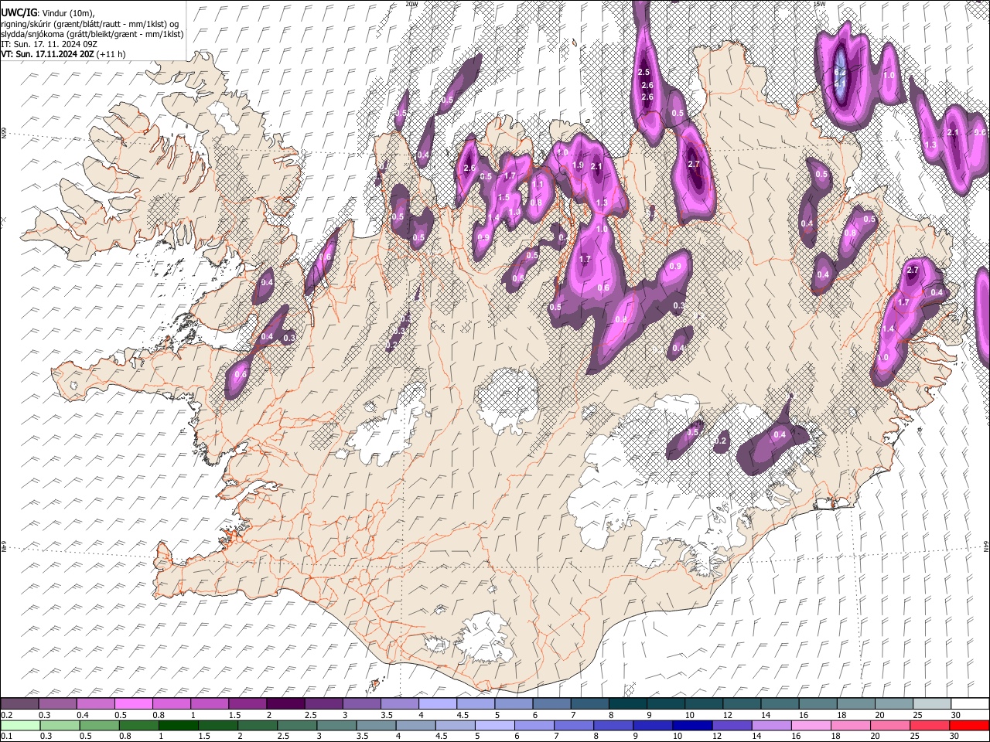990x742 pixels.
Task: Select bottom legend green swatch labeled 0.5
Action: pyautogui.click(x=99, y=725)
